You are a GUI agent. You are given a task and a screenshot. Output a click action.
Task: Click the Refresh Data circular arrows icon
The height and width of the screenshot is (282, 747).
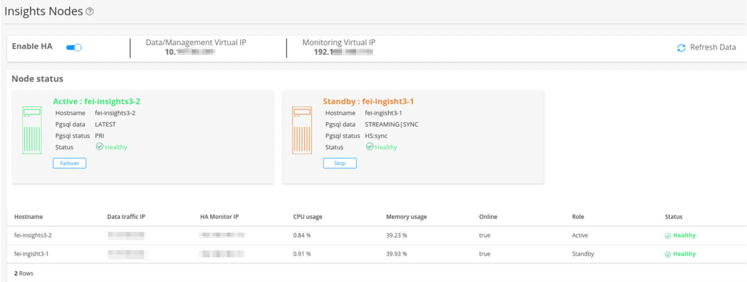(x=681, y=48)
